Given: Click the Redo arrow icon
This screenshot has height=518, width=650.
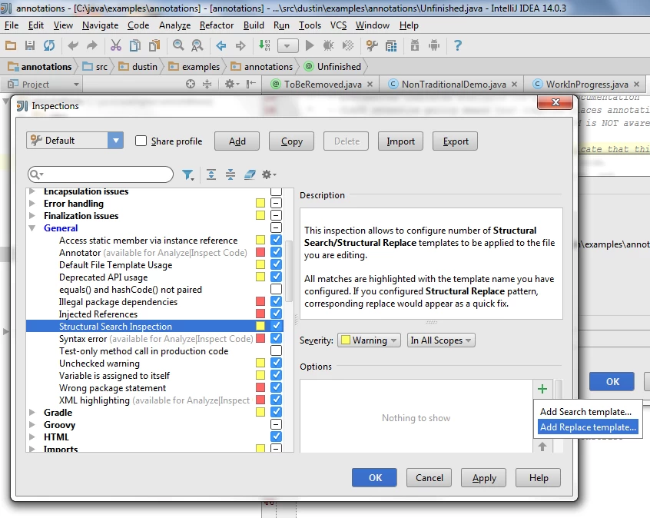Looking at the screenshot, I should point(92,45).
